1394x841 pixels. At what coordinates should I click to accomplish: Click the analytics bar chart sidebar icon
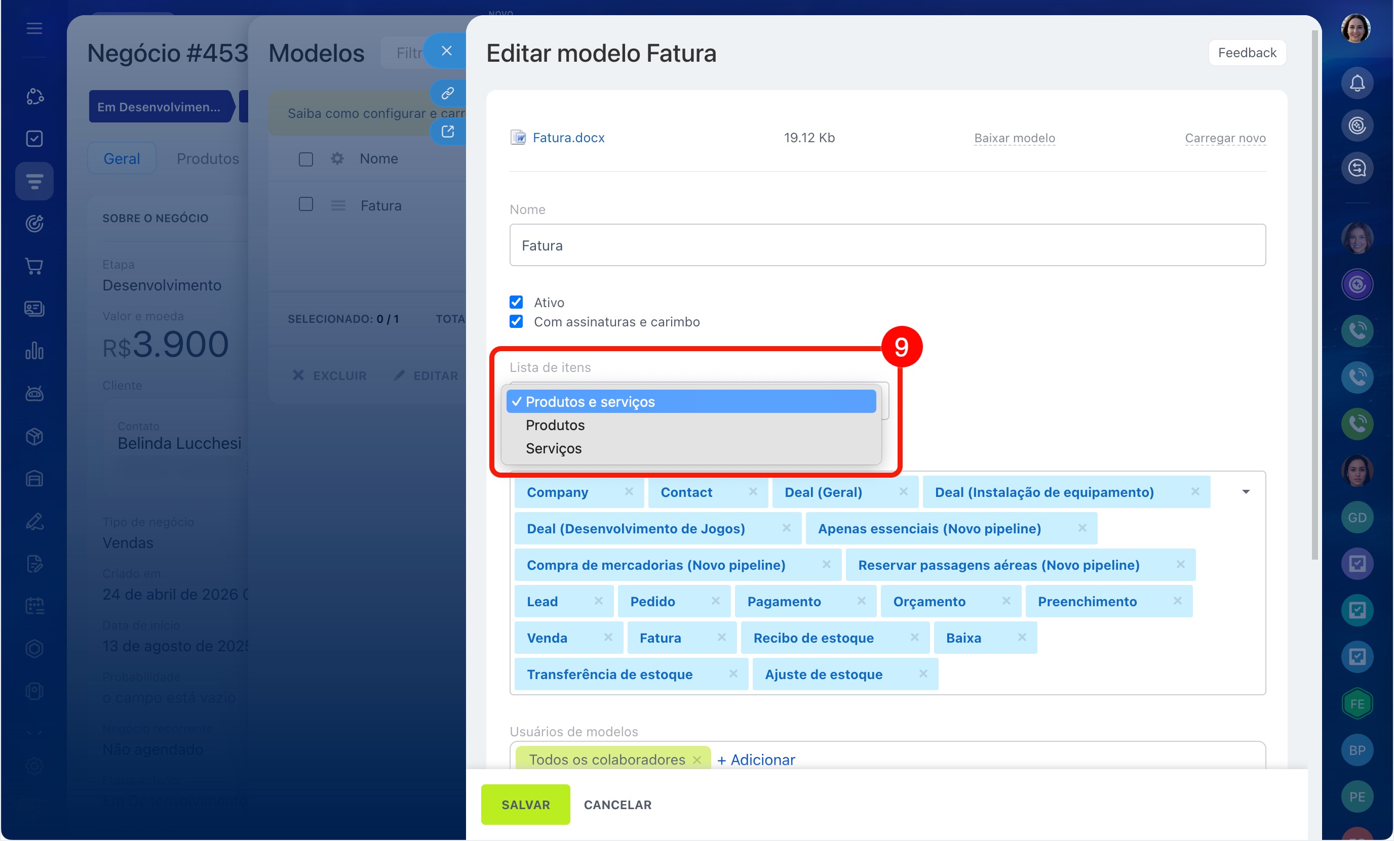(x=34, y=350)
